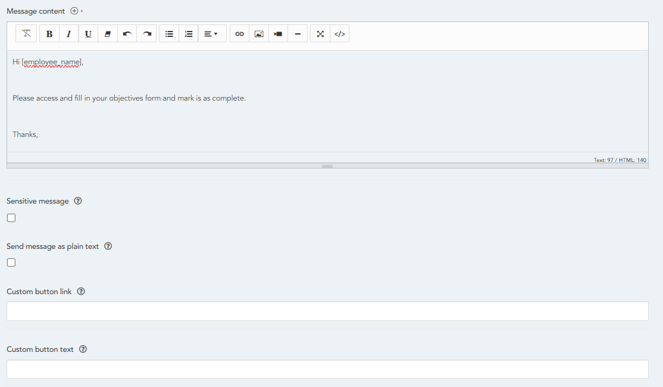Apply italic formatting
This screenshot has width=663, height=387.
coord(68,34)
